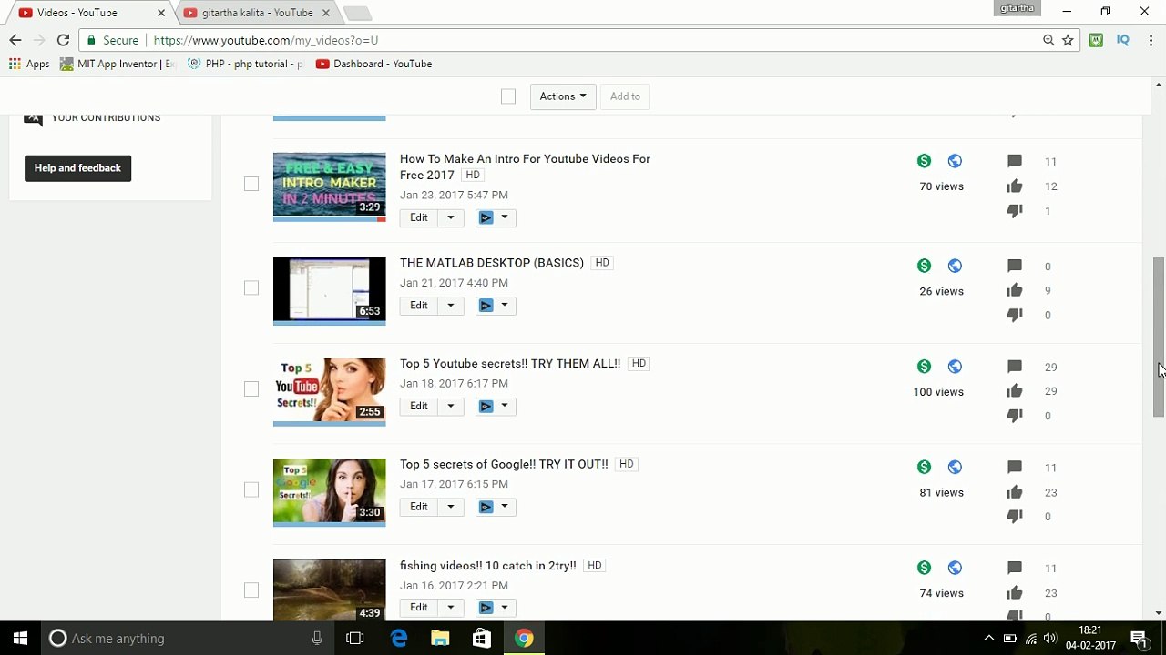Image resolution: width=1166 pixels, height=655 pixels.
Task: Expand Edit dropdown arrow for MATLAB Desktop video
Action: (450, 306)
